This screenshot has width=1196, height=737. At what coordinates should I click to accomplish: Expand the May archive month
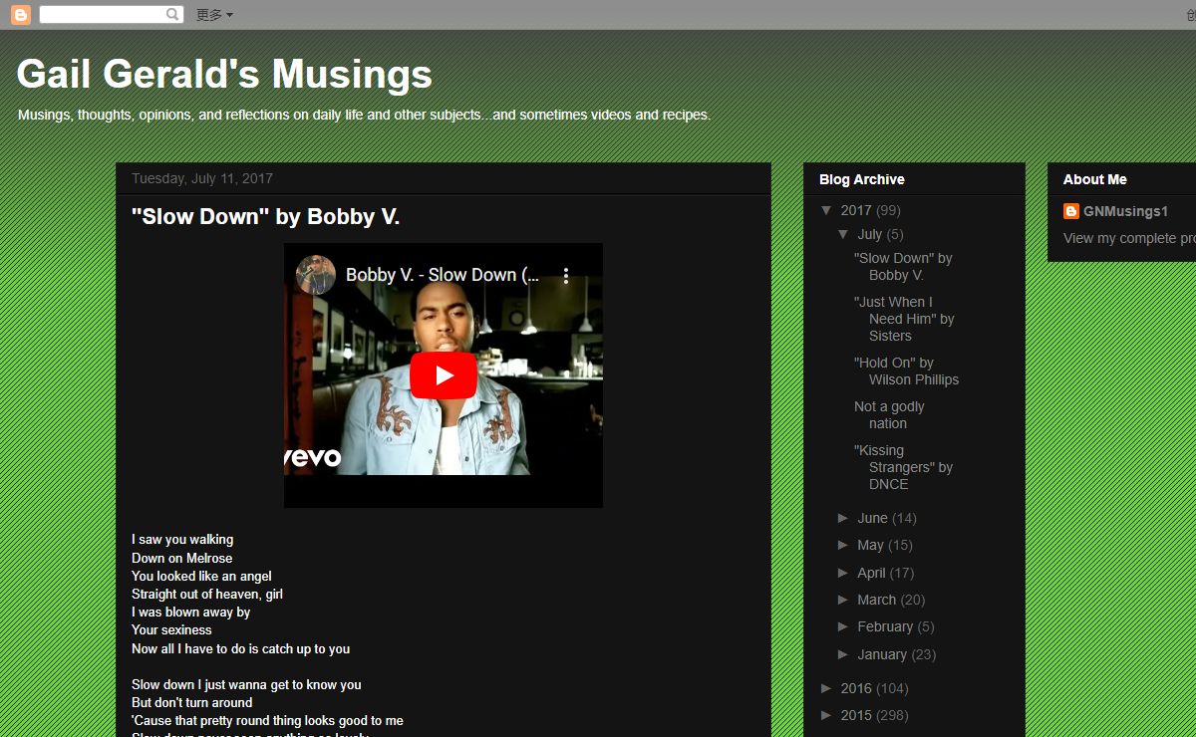click(843, 545)
